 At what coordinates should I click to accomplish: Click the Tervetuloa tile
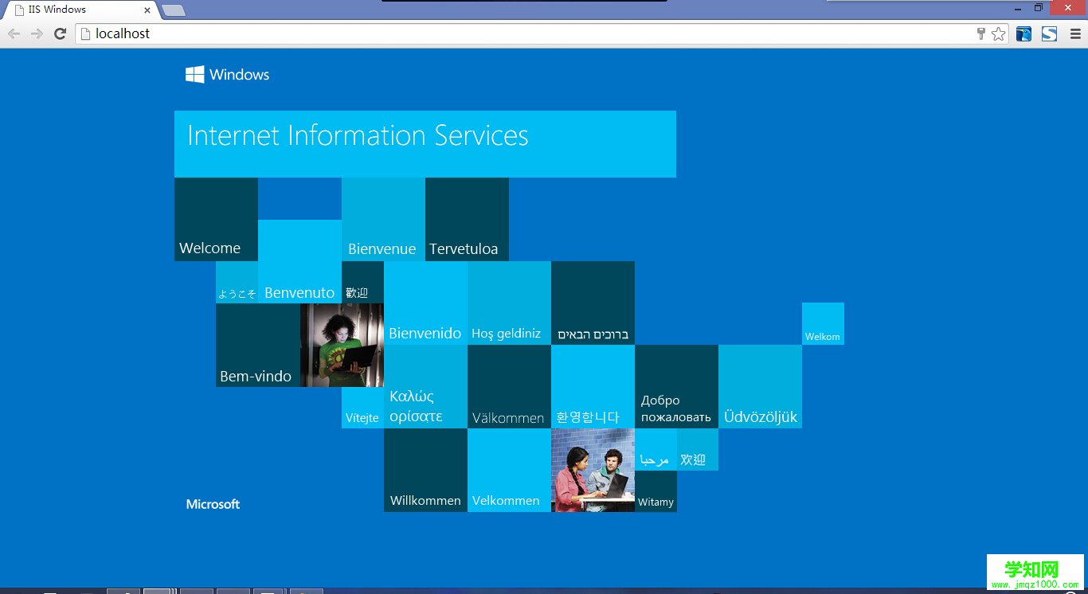467,219
